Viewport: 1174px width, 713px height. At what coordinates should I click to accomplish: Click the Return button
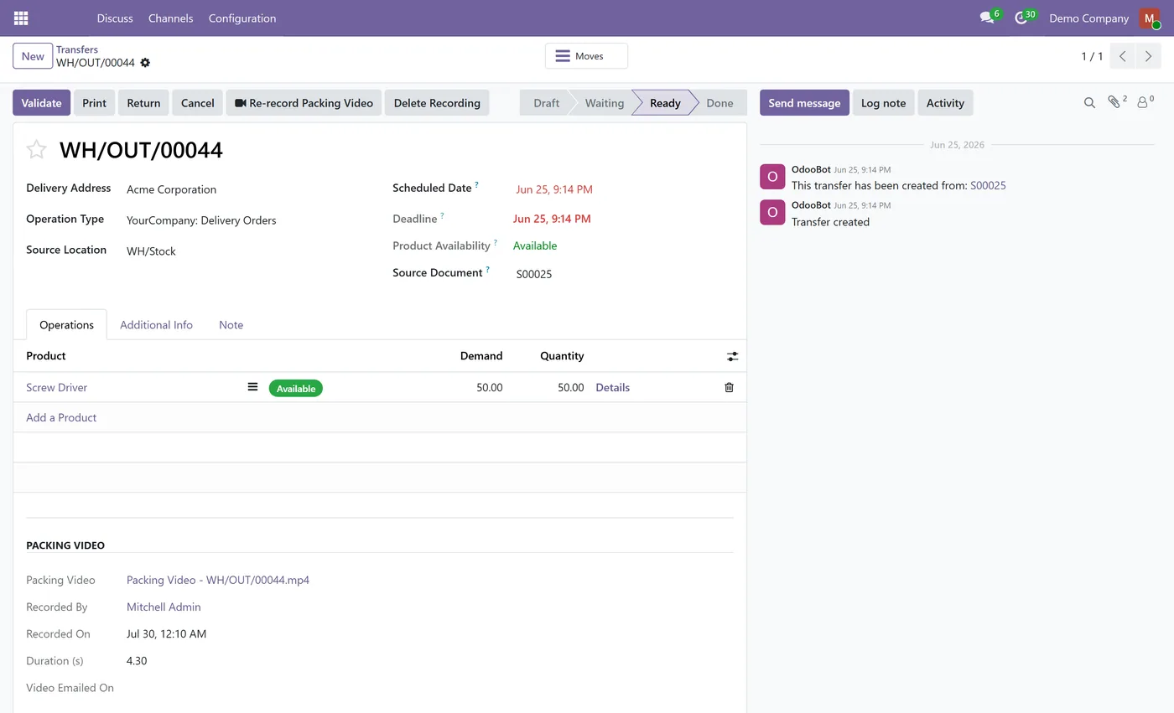[x=143, y=103]
